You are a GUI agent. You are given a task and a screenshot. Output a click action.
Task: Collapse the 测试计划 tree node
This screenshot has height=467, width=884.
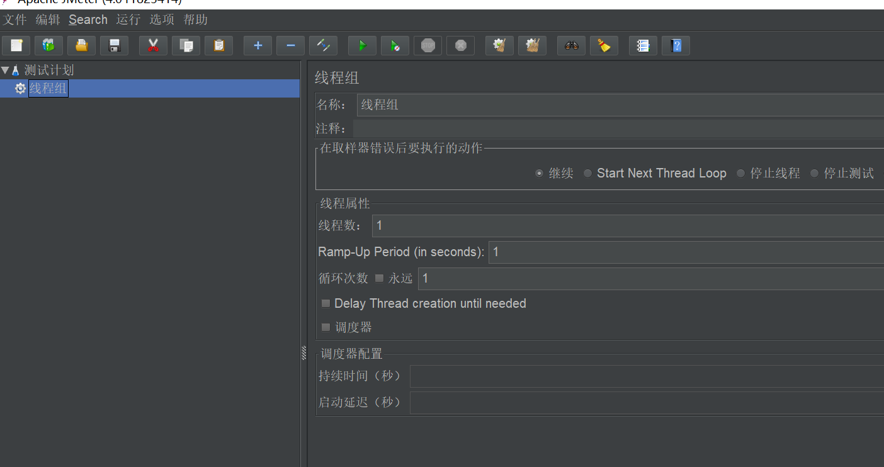pyautogui.click(x=6, y=69)
